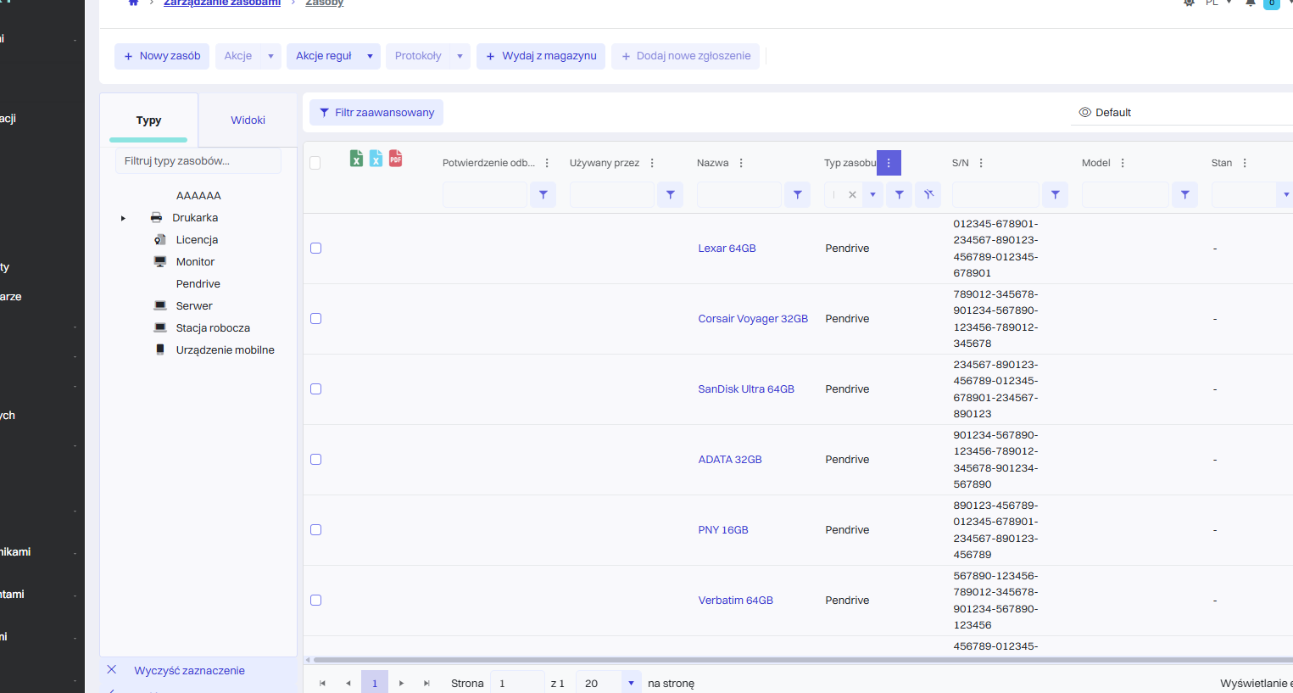
Task: Toggle the select-all header checkbox
Action: [315, 163]
